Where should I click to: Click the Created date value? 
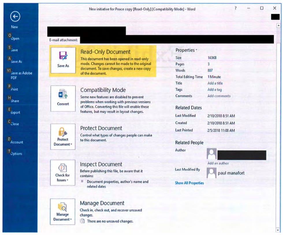coord(221,123)
